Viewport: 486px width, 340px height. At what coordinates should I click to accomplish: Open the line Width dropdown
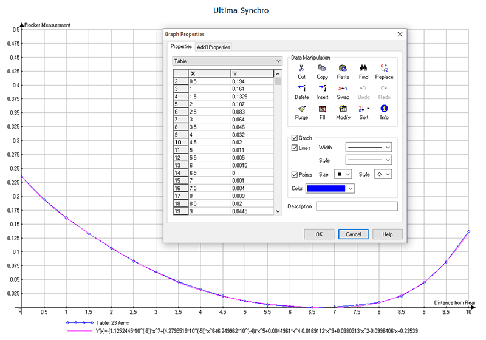click(369, 148)
